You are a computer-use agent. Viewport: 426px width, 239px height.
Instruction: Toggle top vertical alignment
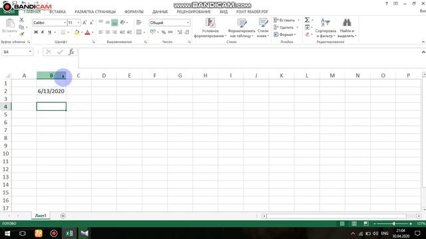click(x=101, y=23)
